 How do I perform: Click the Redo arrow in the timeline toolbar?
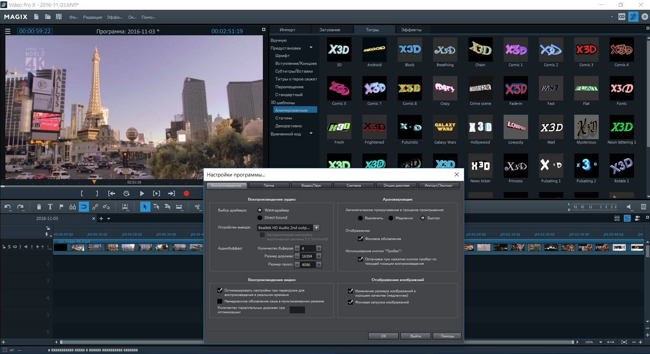(20, 207)
